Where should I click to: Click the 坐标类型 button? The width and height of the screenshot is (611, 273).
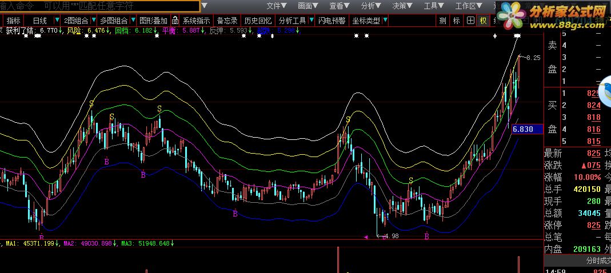coord(366,21)
